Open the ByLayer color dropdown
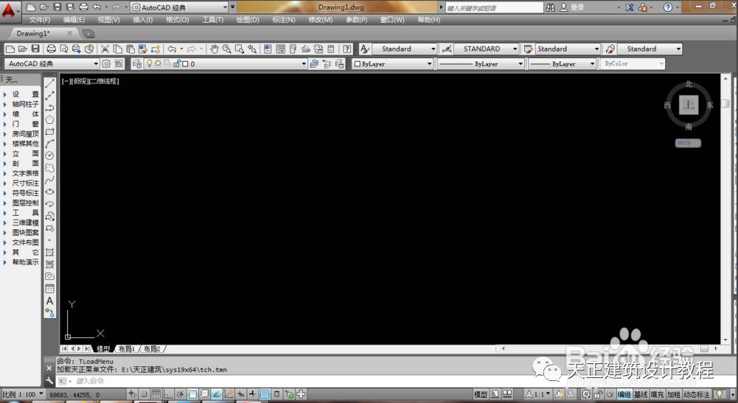This screenshot has width=738, height=403. (x=392, y=64)
